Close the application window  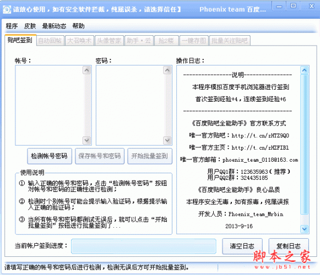coord(311,5)
